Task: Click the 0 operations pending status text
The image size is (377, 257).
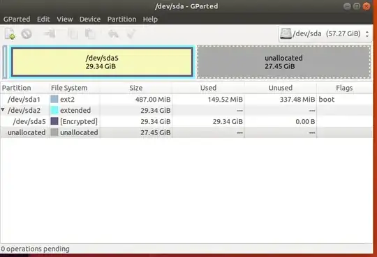Action: 35,249
